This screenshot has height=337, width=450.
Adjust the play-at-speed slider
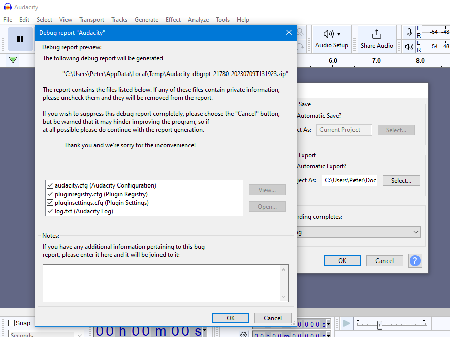pos(379,325)
